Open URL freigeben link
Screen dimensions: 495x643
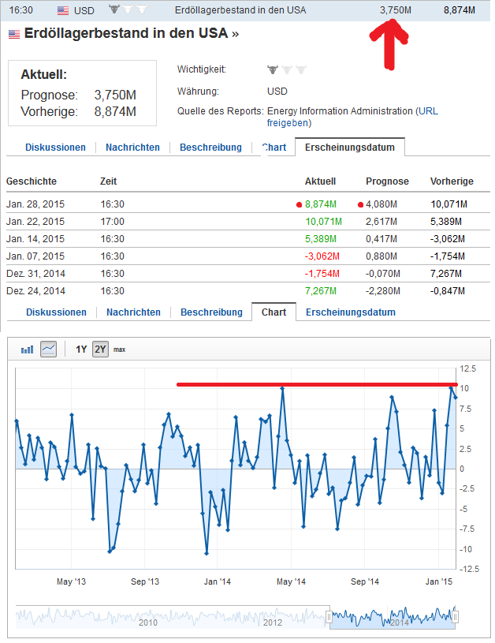[x=352, y=117]
